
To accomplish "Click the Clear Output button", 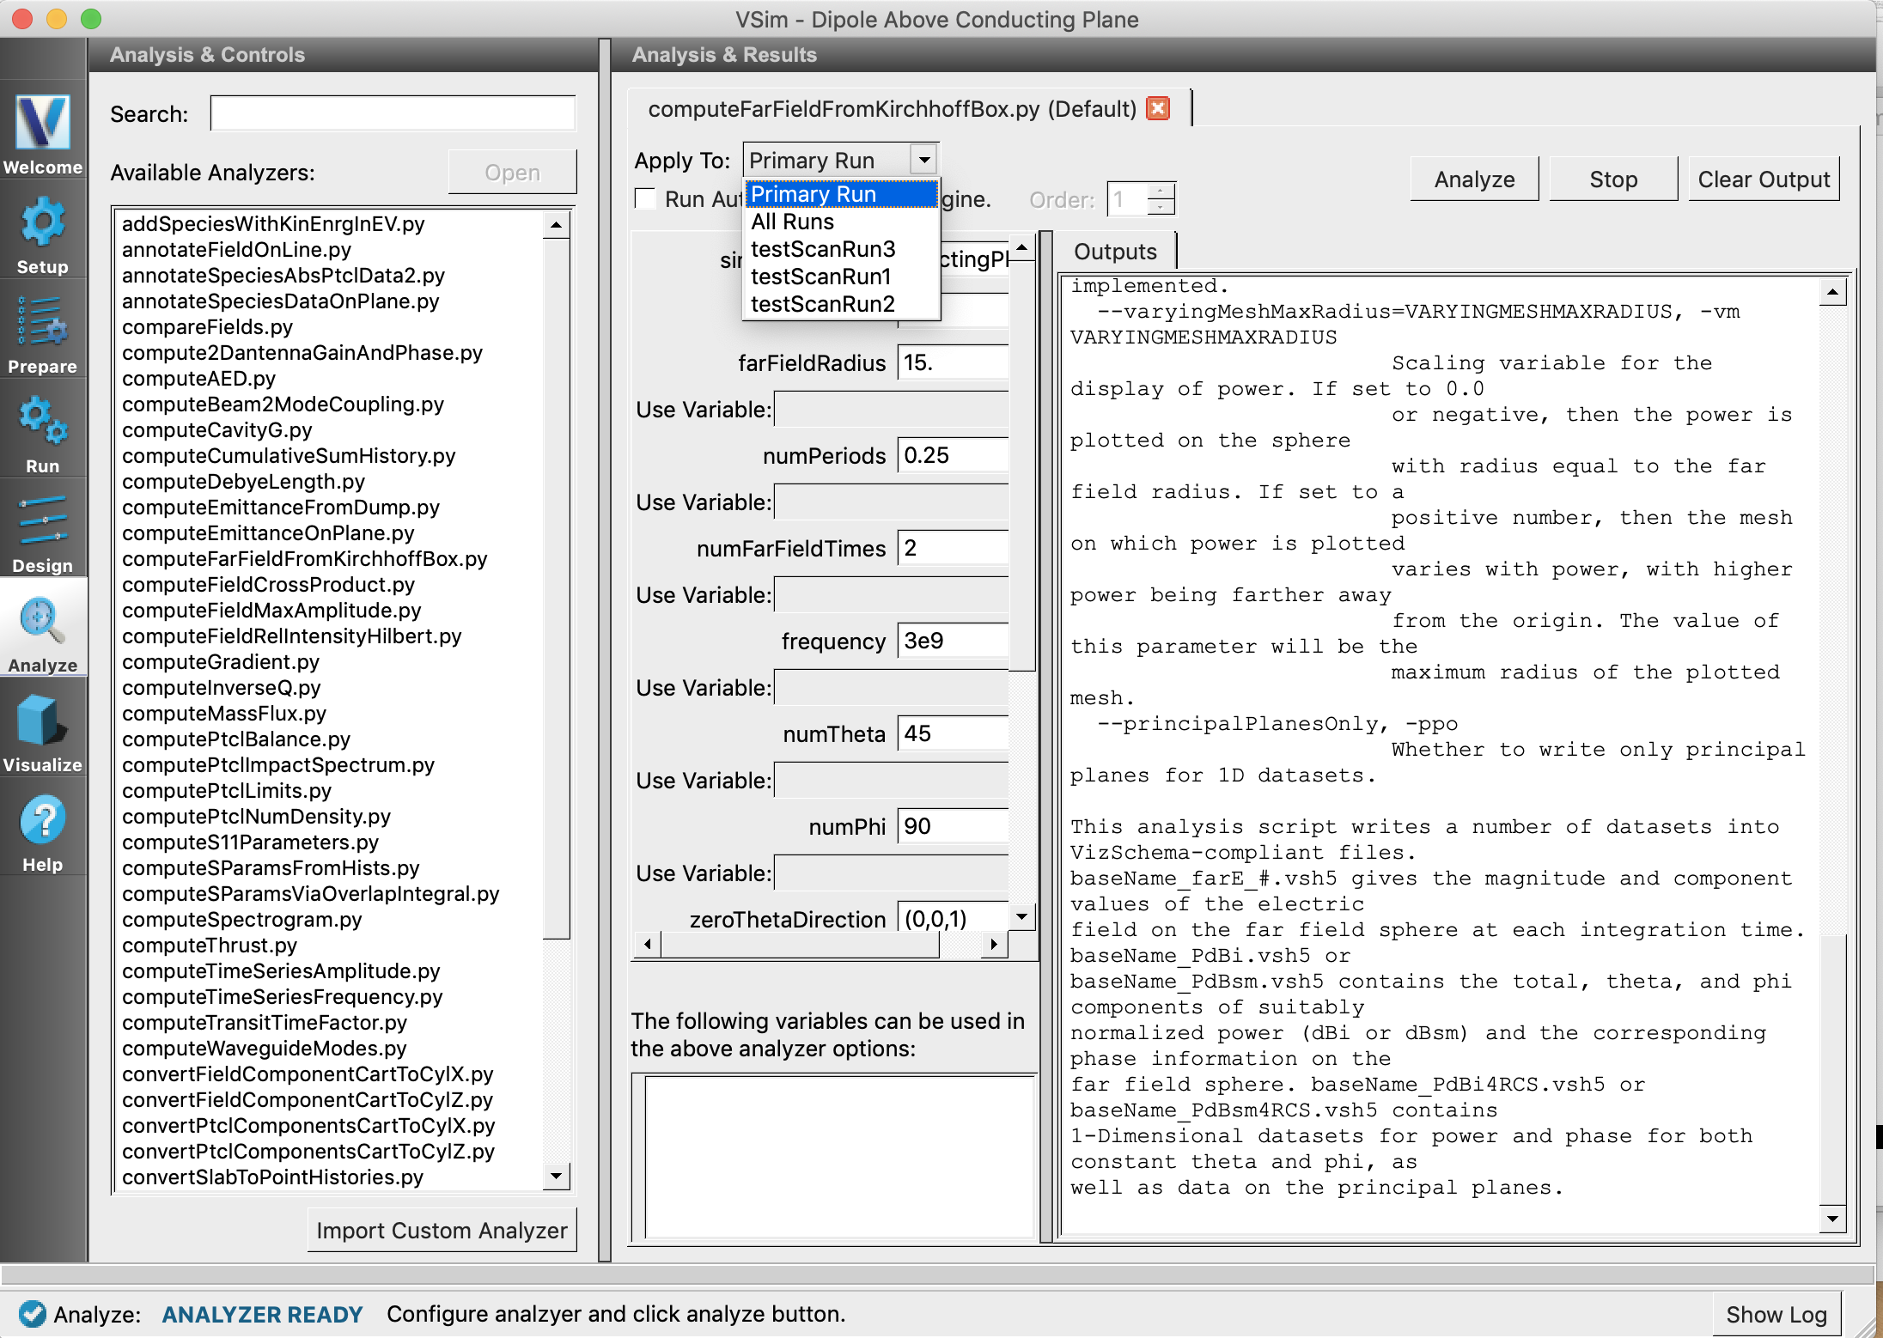I will pos(1763,179).
